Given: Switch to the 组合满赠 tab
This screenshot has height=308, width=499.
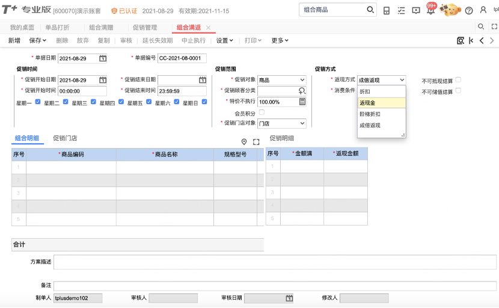Looking at the screenshot, I should [101, 28].
